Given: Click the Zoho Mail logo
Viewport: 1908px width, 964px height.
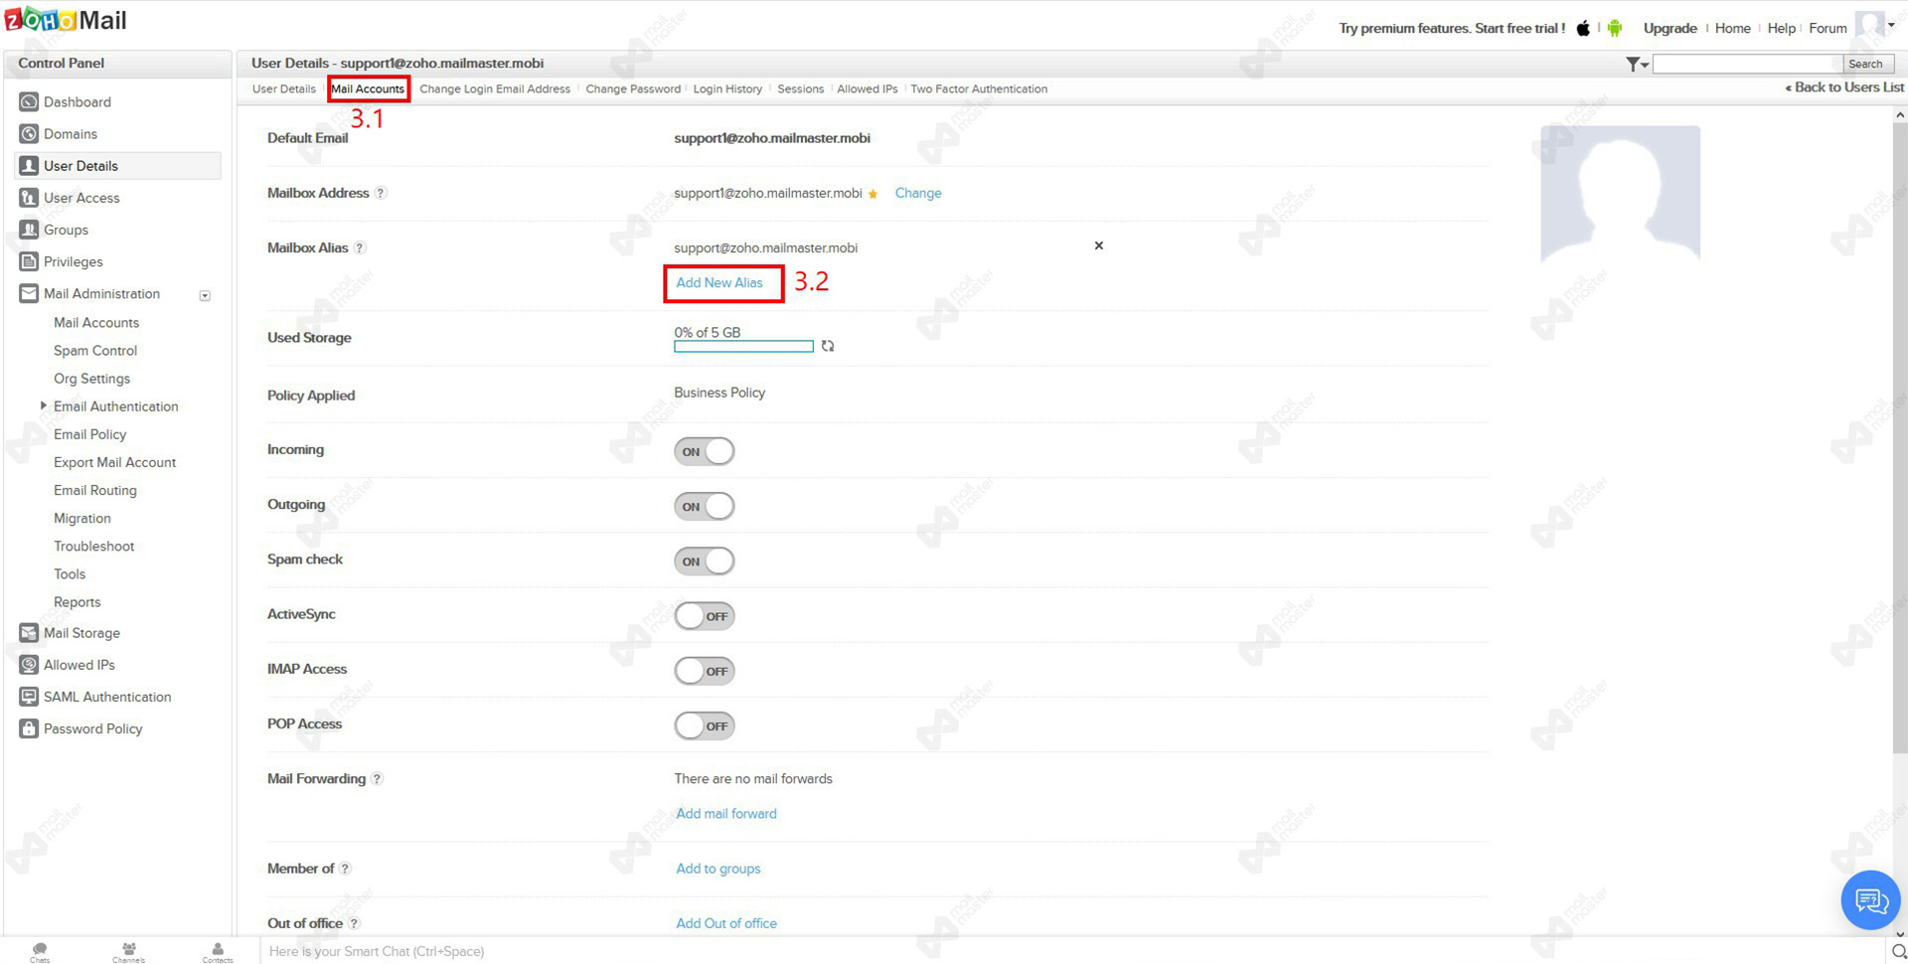Looking at the screenshot, I should [x=66, y=20].
